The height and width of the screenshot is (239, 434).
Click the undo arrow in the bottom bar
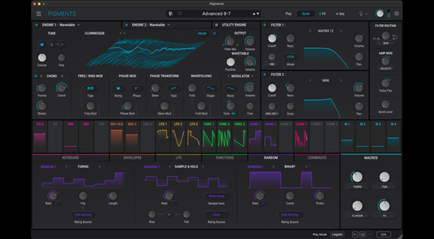tap(355, 234)
